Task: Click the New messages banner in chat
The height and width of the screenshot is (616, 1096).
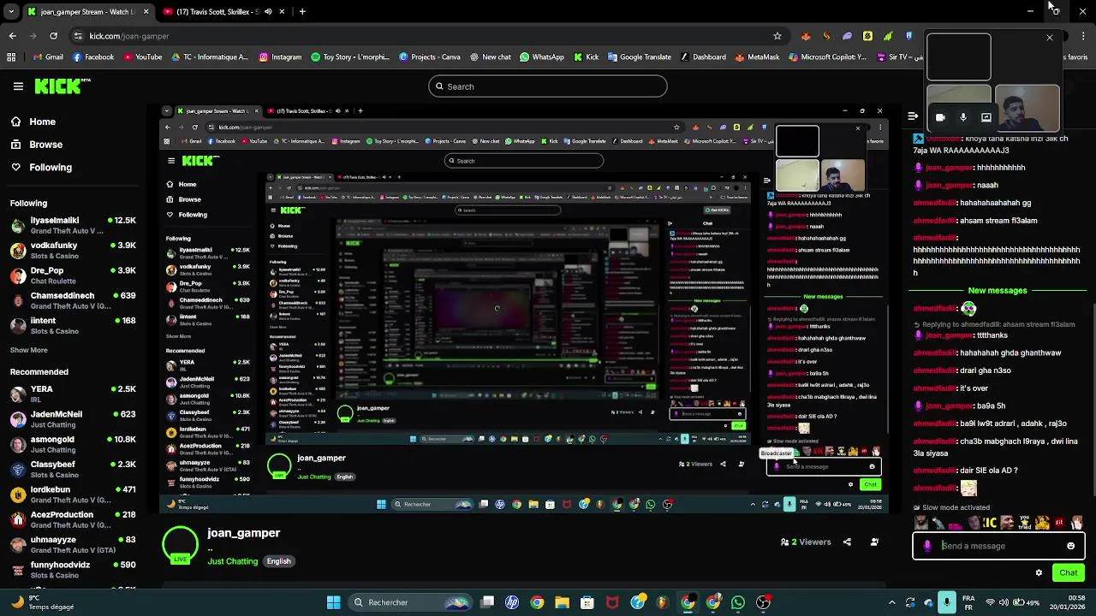Action: pos(998,291)
